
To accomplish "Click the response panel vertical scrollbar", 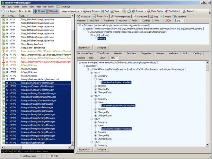I will click(x=208, y=106).
